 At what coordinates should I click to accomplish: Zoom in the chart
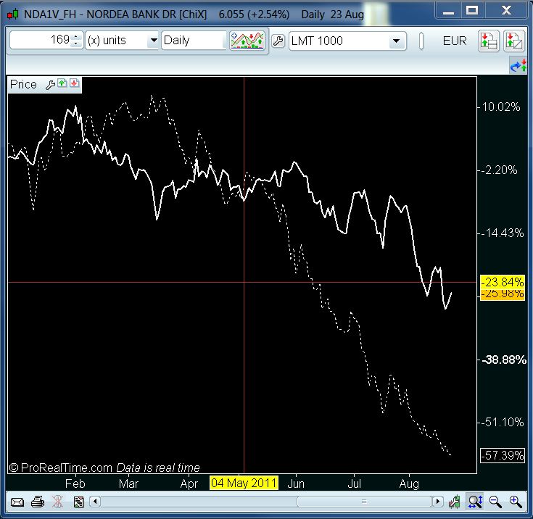[x=516, y=502]
